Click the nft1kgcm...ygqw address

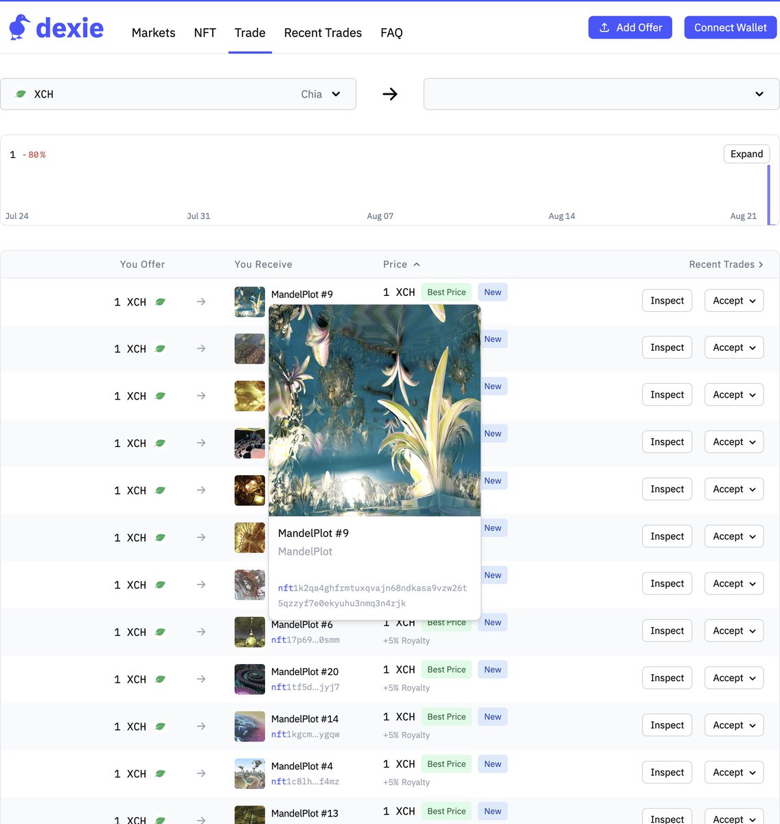306,735
